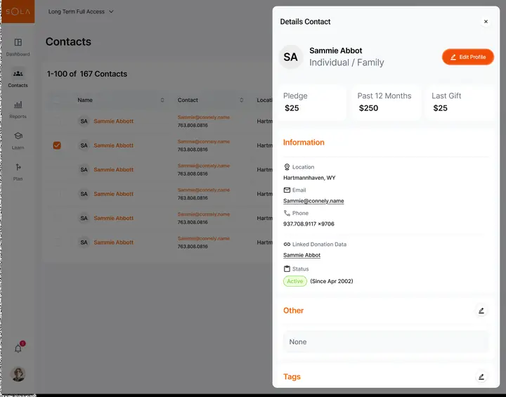Click the Active status badge
The height and width of the screenshot is (397, 506).
[295, 281]
